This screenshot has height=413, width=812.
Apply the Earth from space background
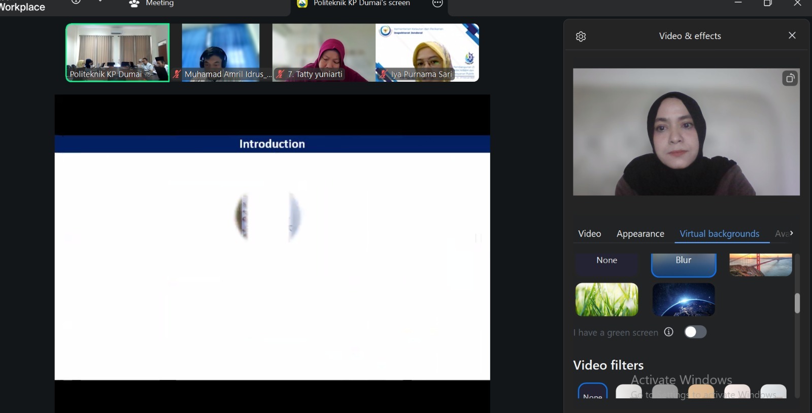pyautogui.click(x=683, y=300)
